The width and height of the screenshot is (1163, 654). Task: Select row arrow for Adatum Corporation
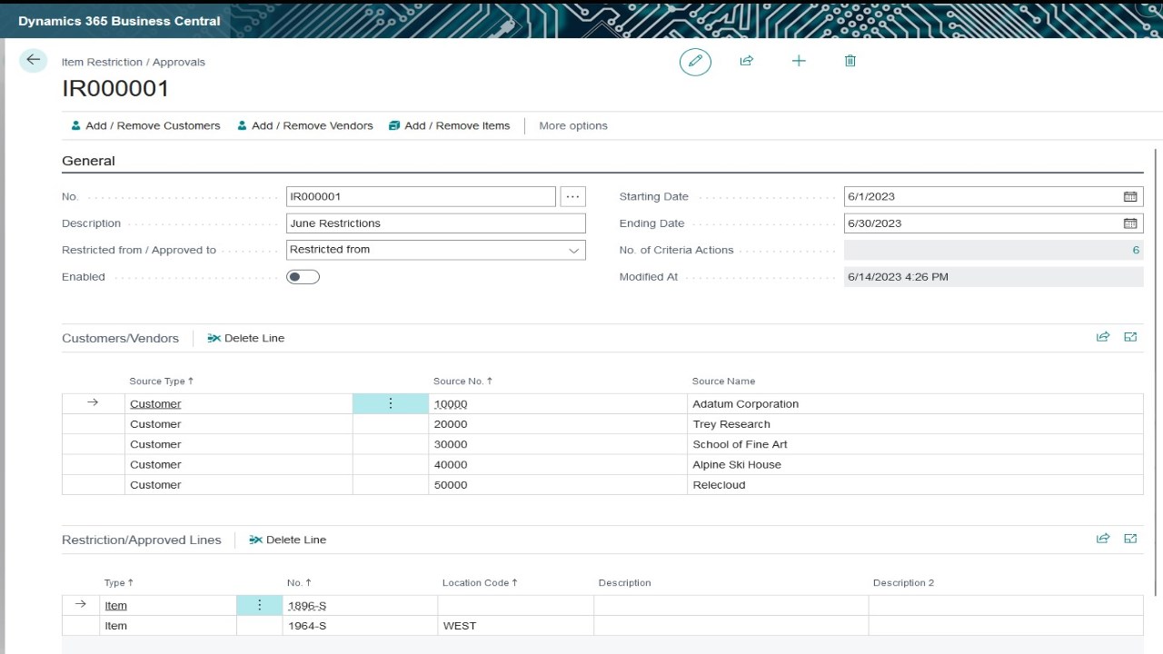point(93,403)
